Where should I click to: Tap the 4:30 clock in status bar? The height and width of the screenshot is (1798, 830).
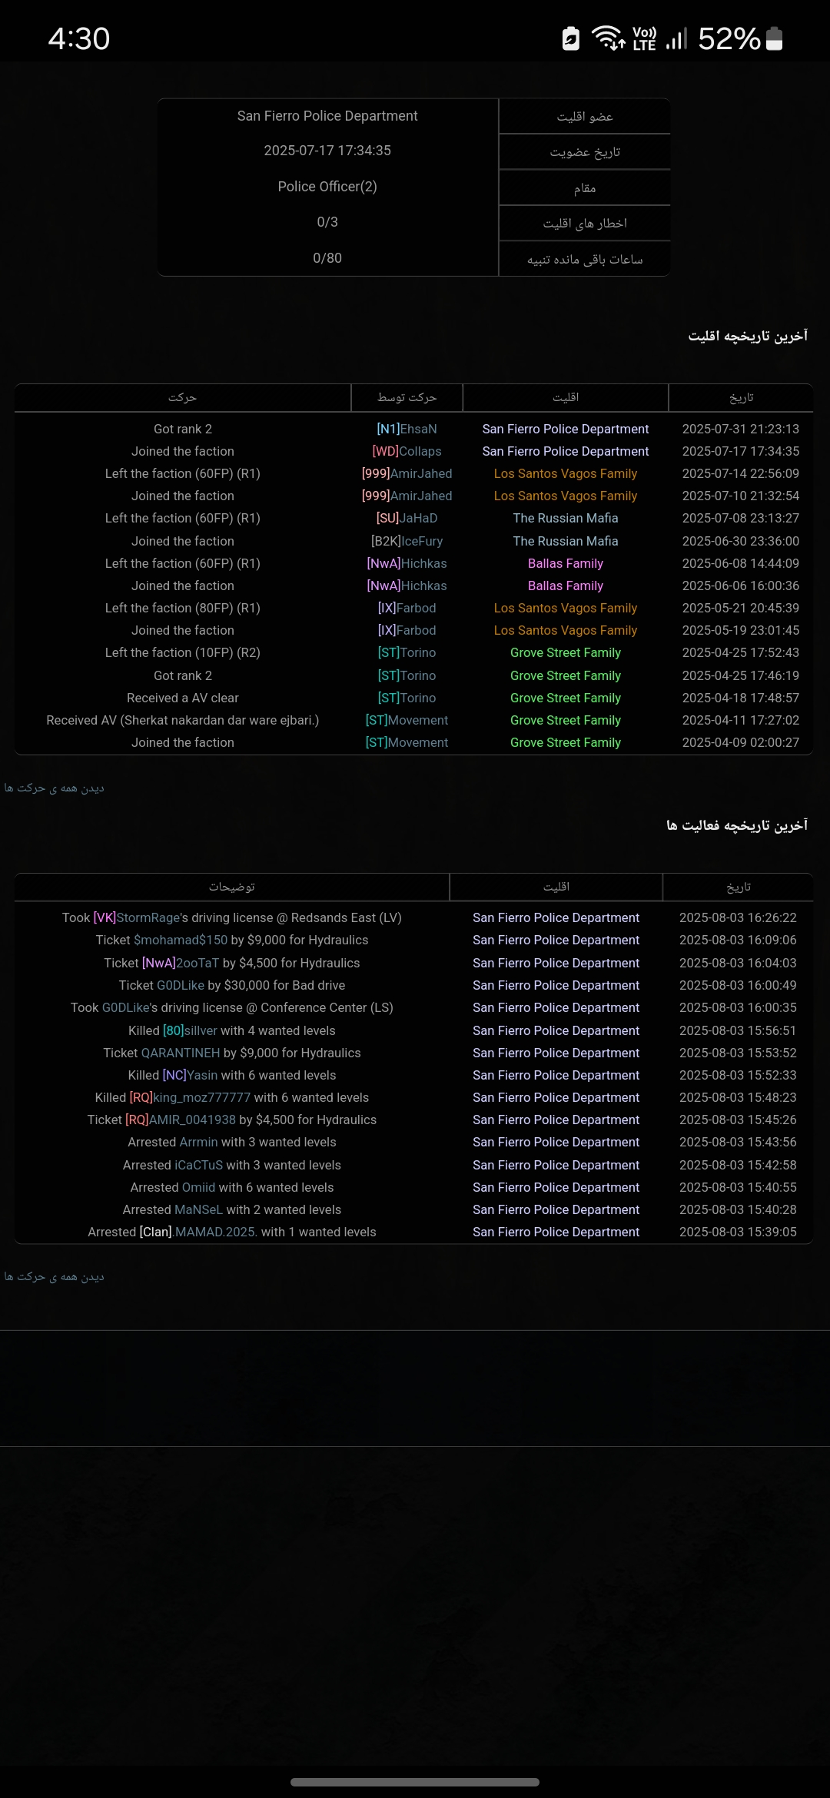tap(79, 38)
